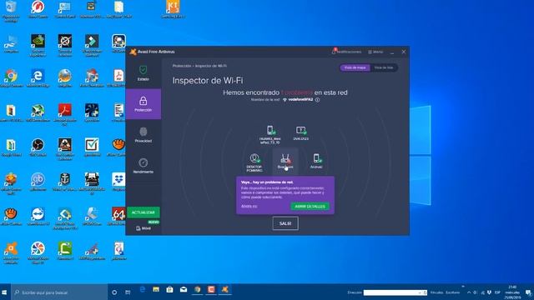Open the Action Center notifications icon
The height and width of the screenshot is (300, 534).
point(528,292)
